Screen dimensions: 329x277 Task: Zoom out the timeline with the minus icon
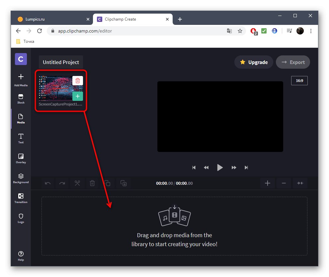pyautogui.click(x=284, y=183)
